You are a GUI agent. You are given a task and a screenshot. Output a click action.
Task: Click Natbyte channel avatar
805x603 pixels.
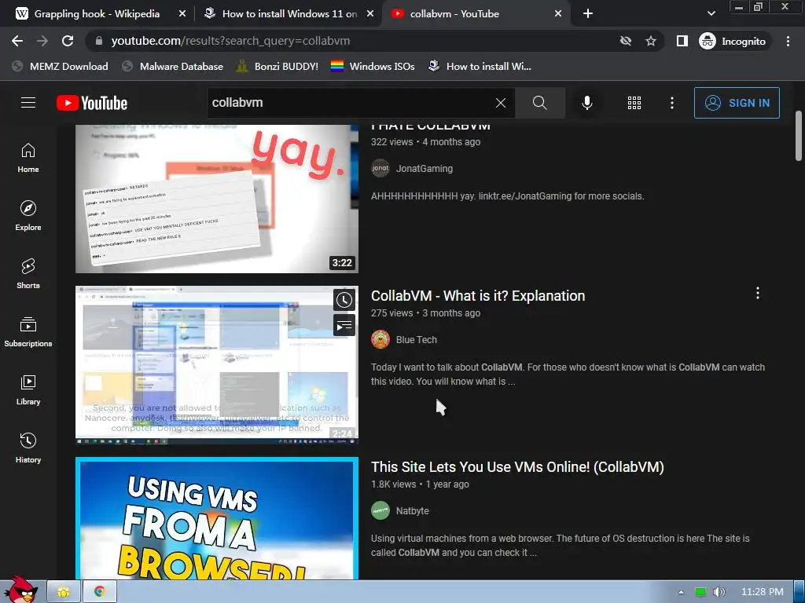click(380, 510)
